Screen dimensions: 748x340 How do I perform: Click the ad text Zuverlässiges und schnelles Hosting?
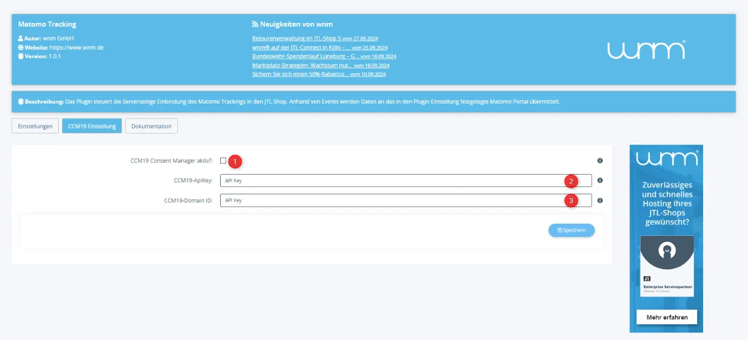pyautogui.click(x=667, y=203)
